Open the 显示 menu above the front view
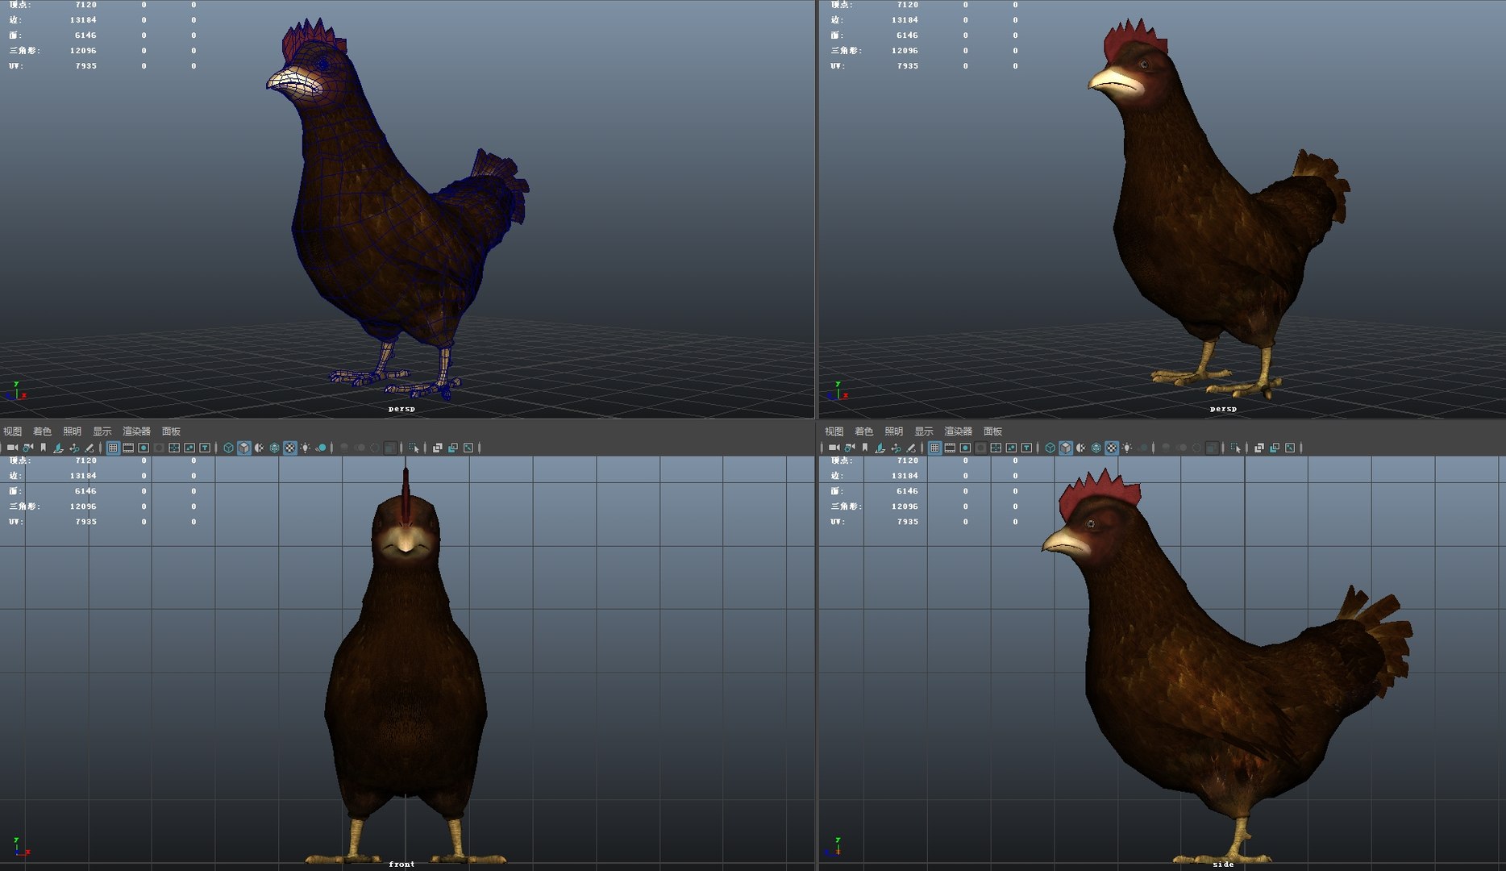The image size is (1506, 871). click(x=102, y=431)
